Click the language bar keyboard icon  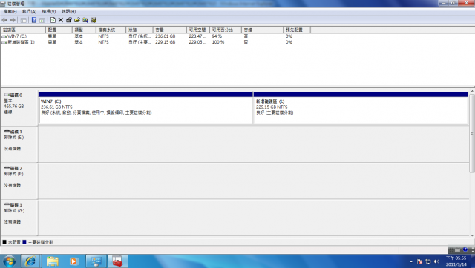pos(457,250)
